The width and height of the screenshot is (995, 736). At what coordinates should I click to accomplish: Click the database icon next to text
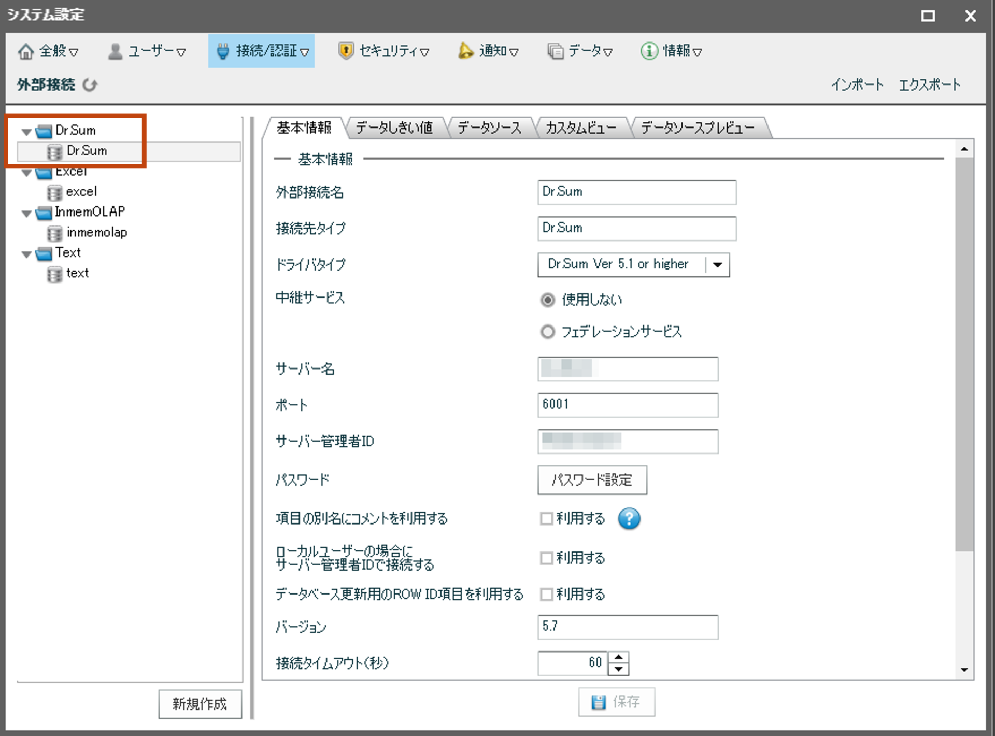54,274
